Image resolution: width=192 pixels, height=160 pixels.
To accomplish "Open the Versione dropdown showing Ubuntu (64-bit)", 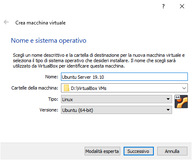I will click(117, 110).
